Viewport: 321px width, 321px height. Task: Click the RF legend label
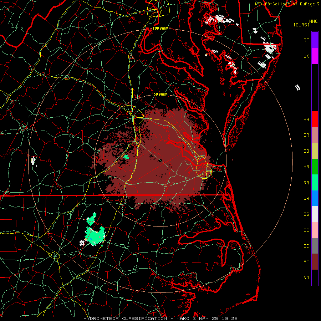[306, 40]
